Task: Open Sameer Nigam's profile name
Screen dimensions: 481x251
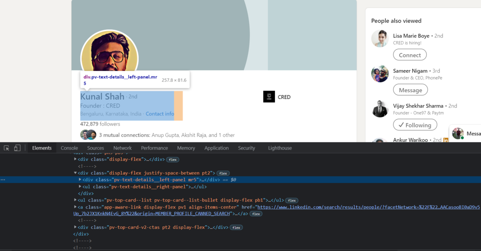Action: click(x=410, y=71)
